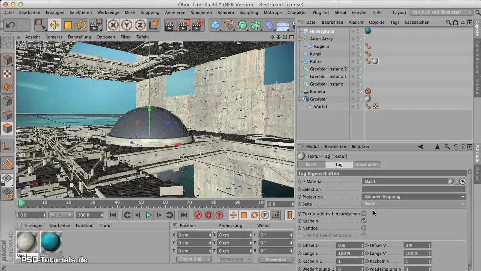Open material manager Erzeugen menu

click(x=34, y=225)
